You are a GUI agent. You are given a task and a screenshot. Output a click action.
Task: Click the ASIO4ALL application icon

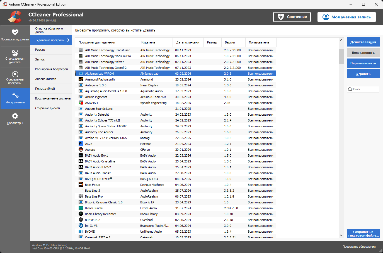pos(81,103)
